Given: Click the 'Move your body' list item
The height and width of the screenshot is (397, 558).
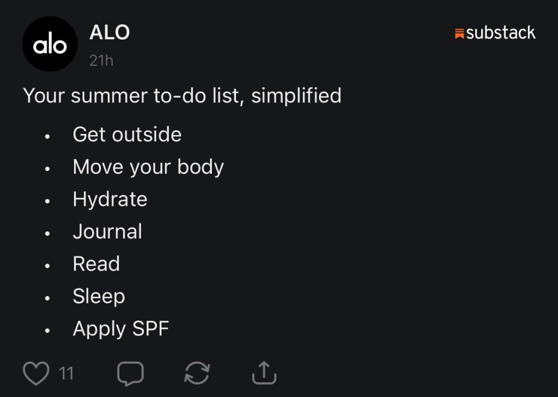Looking at the screenshot, I should 148,167.
